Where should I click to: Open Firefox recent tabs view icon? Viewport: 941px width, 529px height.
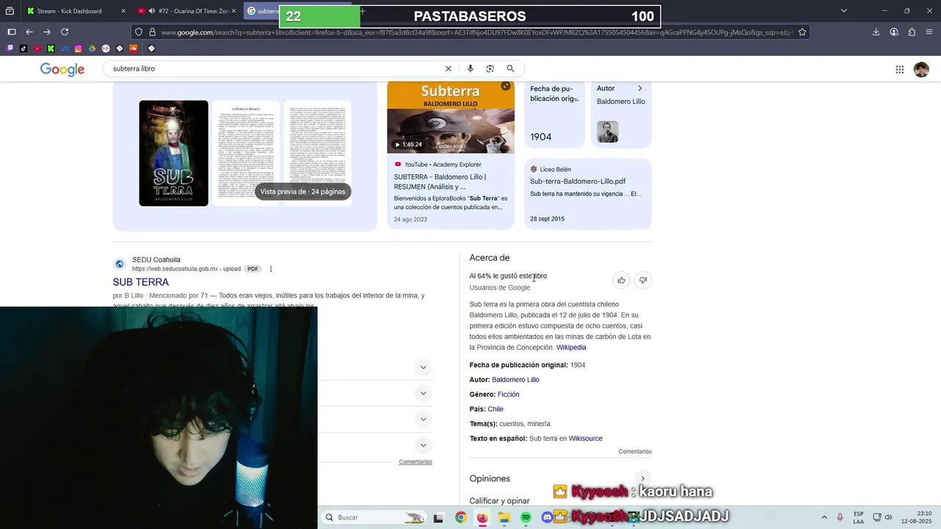(x=10, y=11)
